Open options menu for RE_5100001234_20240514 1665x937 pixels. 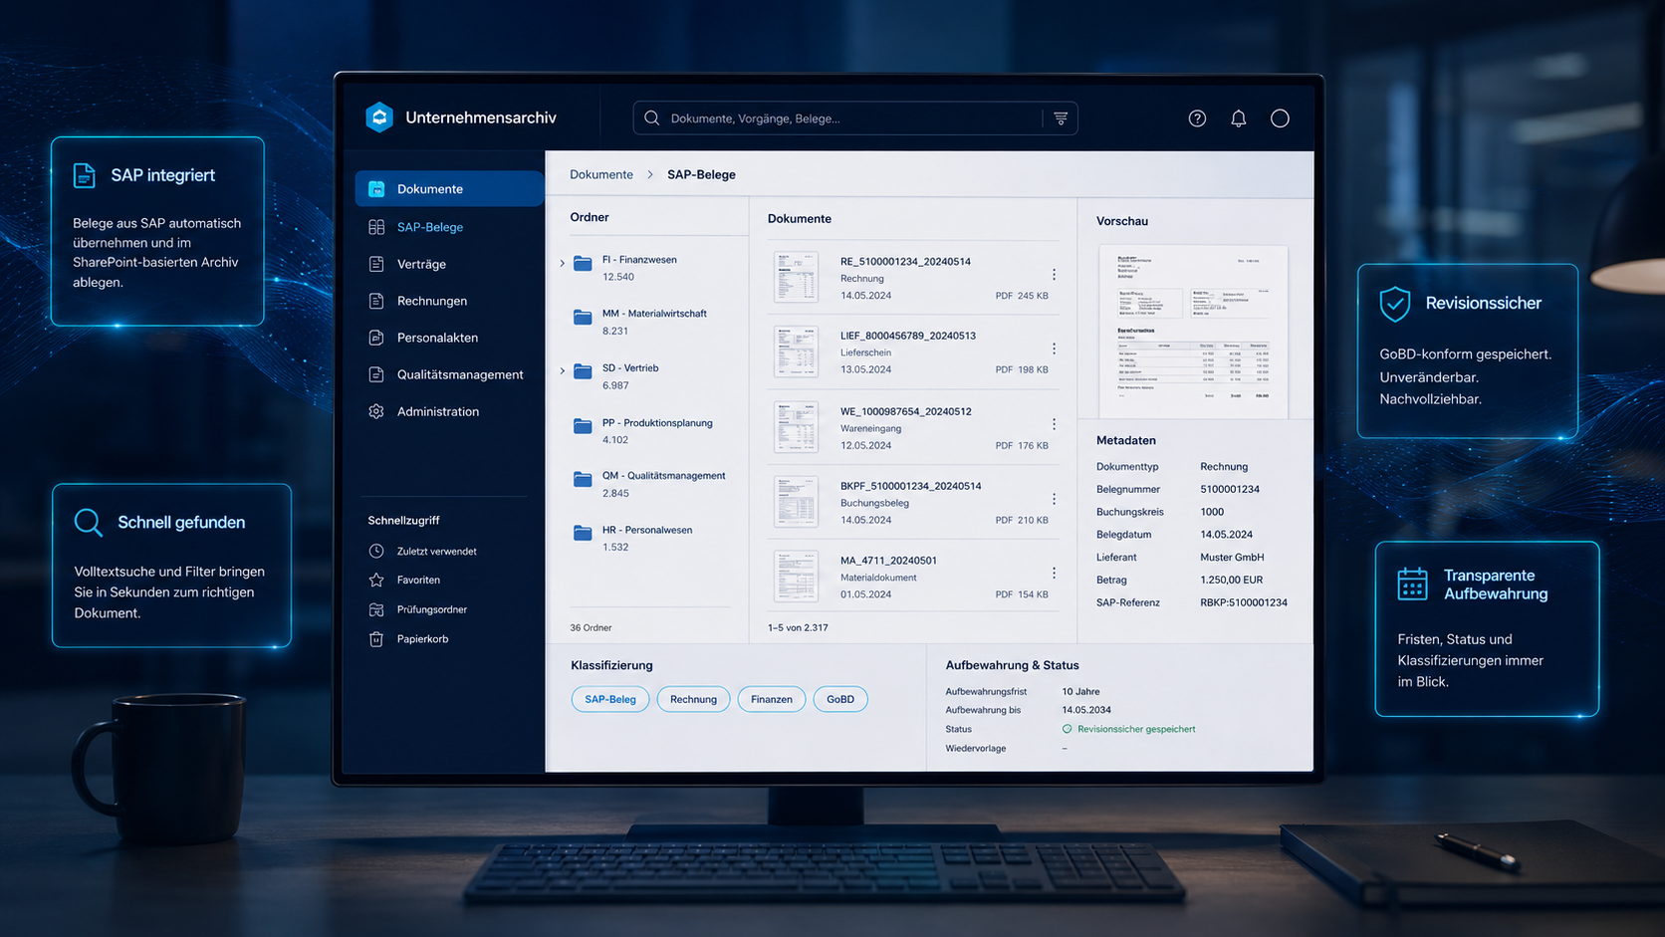[1054, 275]
